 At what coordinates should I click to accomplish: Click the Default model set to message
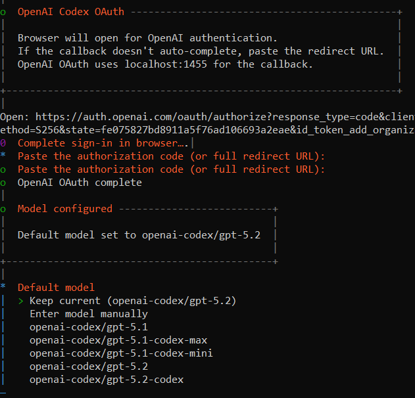click(139, 235)
